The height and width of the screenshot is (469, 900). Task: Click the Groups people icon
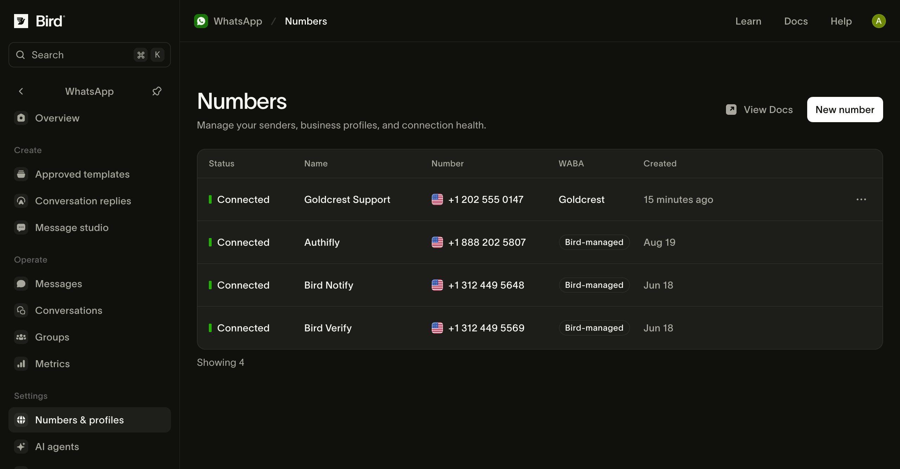pyautogui.click(x=21, y=337)
